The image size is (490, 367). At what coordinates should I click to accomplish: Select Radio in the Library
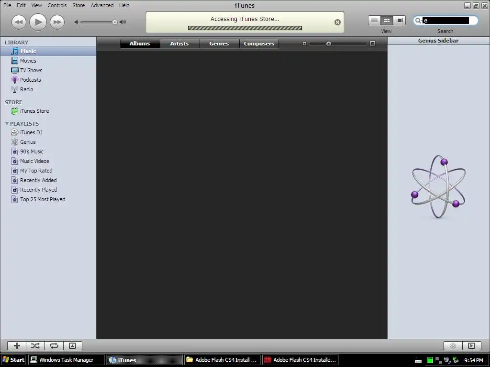coord(48,89)
